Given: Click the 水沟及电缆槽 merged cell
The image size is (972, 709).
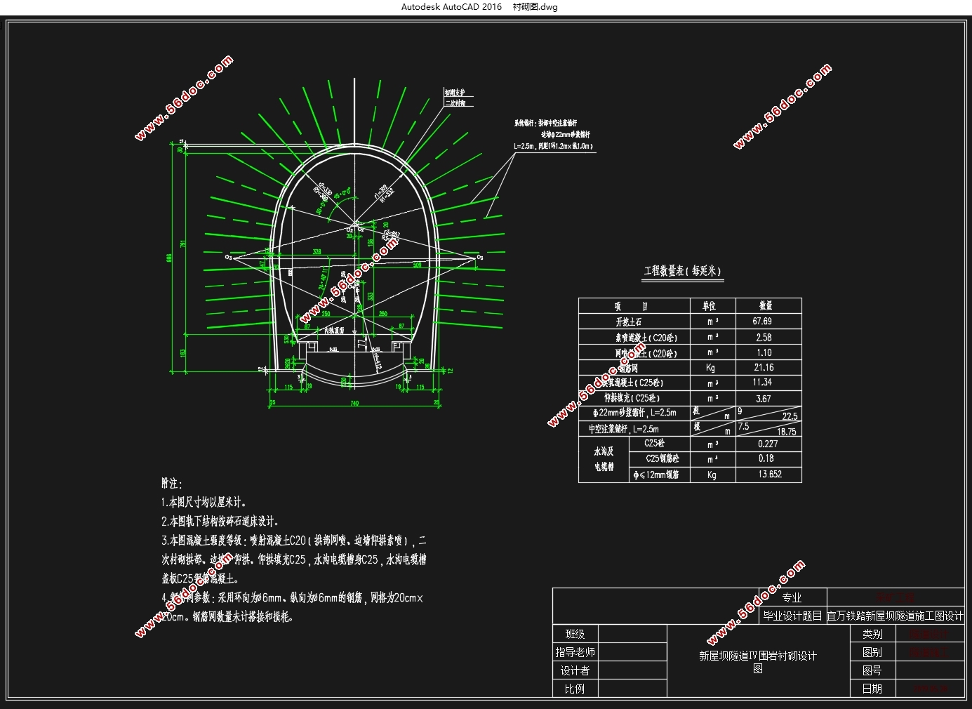Looking at the screenshot, I should pos(604,459).
